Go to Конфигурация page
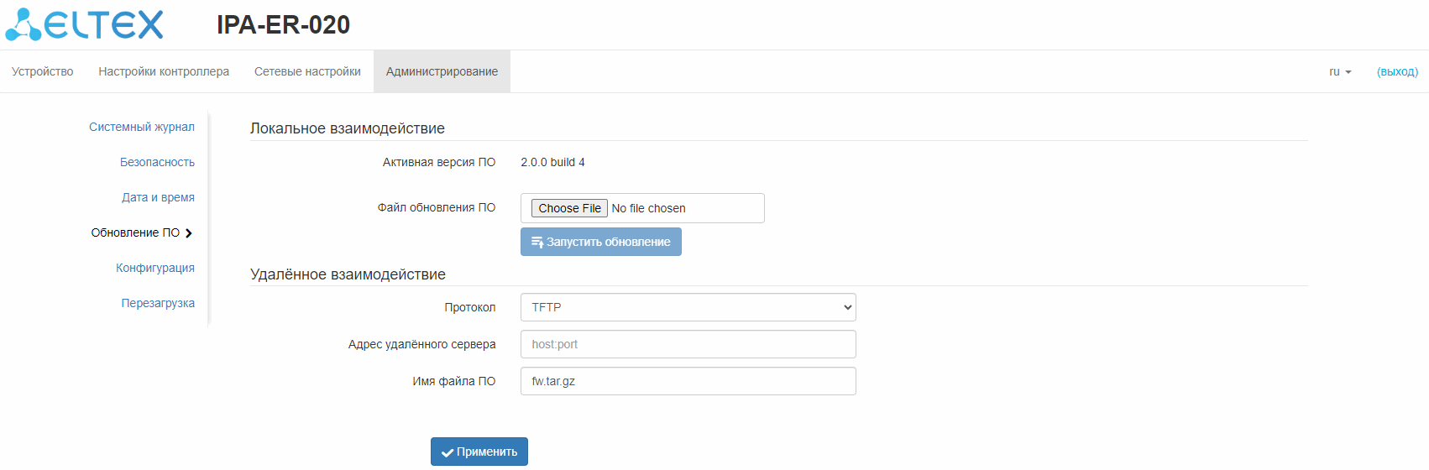Viewport: 1429px width, 470px height. (155, 269)
